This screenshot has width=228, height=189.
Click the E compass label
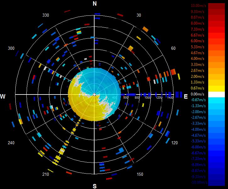(186, 96)
